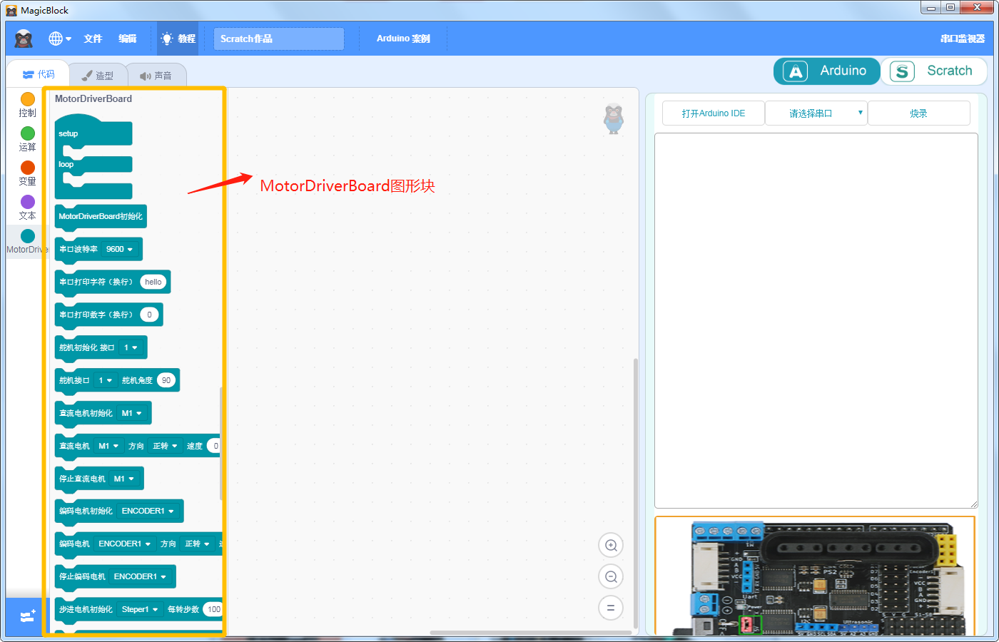
Task: Zoom in on the workspace
Action: point(611,546)
